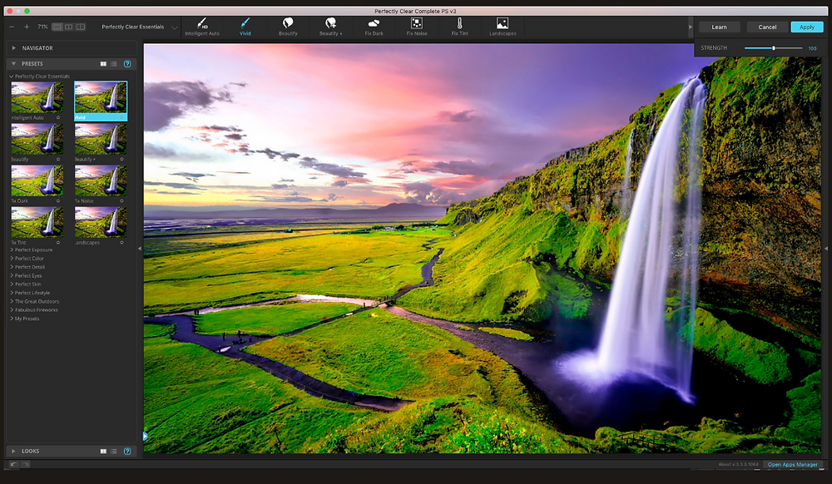Favorite the Beautify preset star

coord(58,159)
